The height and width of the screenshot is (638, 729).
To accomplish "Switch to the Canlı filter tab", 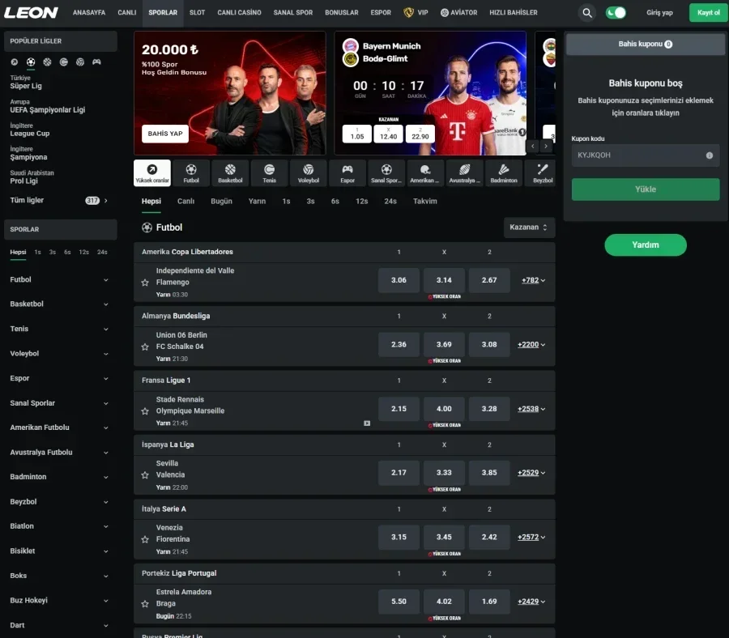I will pyautogui.click(x=185, y=202).
